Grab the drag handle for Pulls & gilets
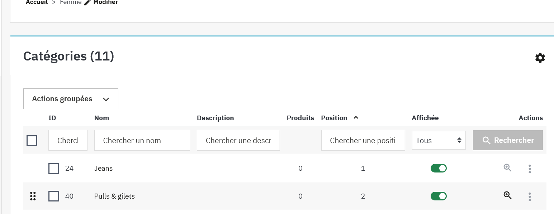This screenshot has width=554, height=214. click(x=33, y=196)
